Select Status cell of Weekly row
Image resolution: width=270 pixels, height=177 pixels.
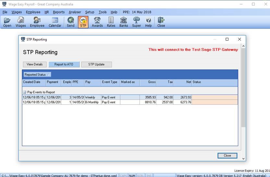215,97
